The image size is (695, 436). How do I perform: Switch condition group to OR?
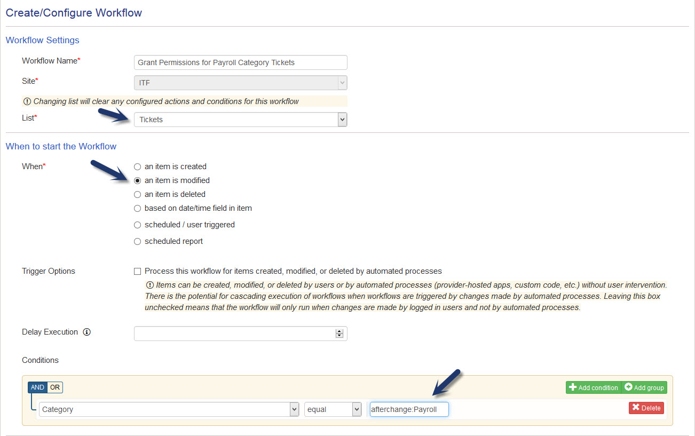(55, 387)
